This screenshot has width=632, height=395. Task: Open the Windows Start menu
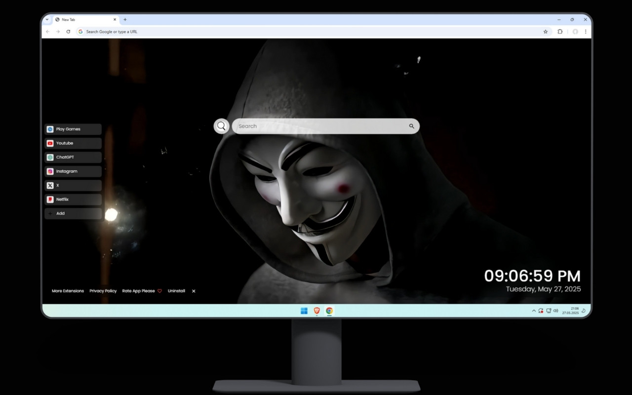pos(304,311)
